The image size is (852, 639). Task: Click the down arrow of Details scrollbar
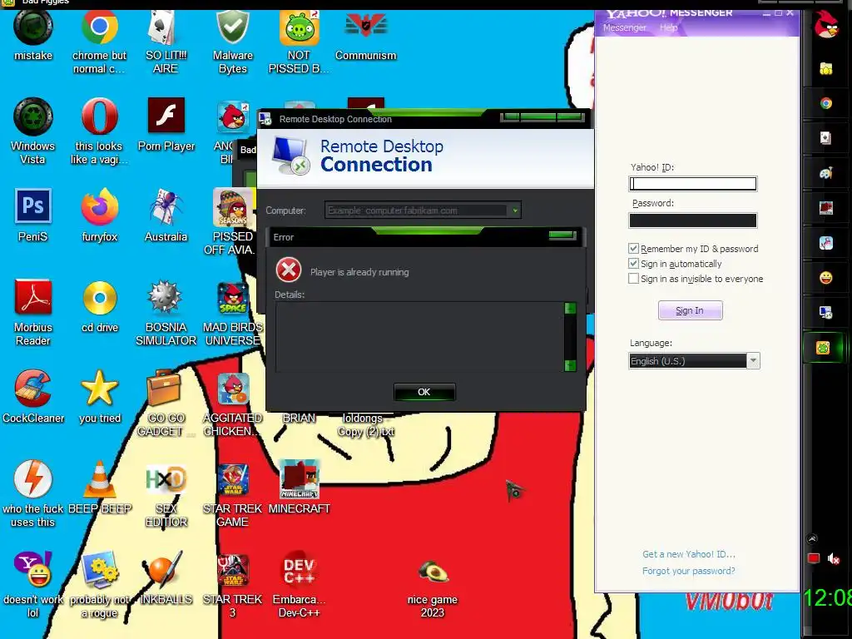pyautogui.click(x=570, y=365)
